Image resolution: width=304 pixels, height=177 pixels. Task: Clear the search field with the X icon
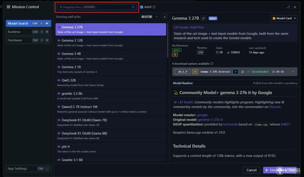pyautogui.click(x=133, y=7)
